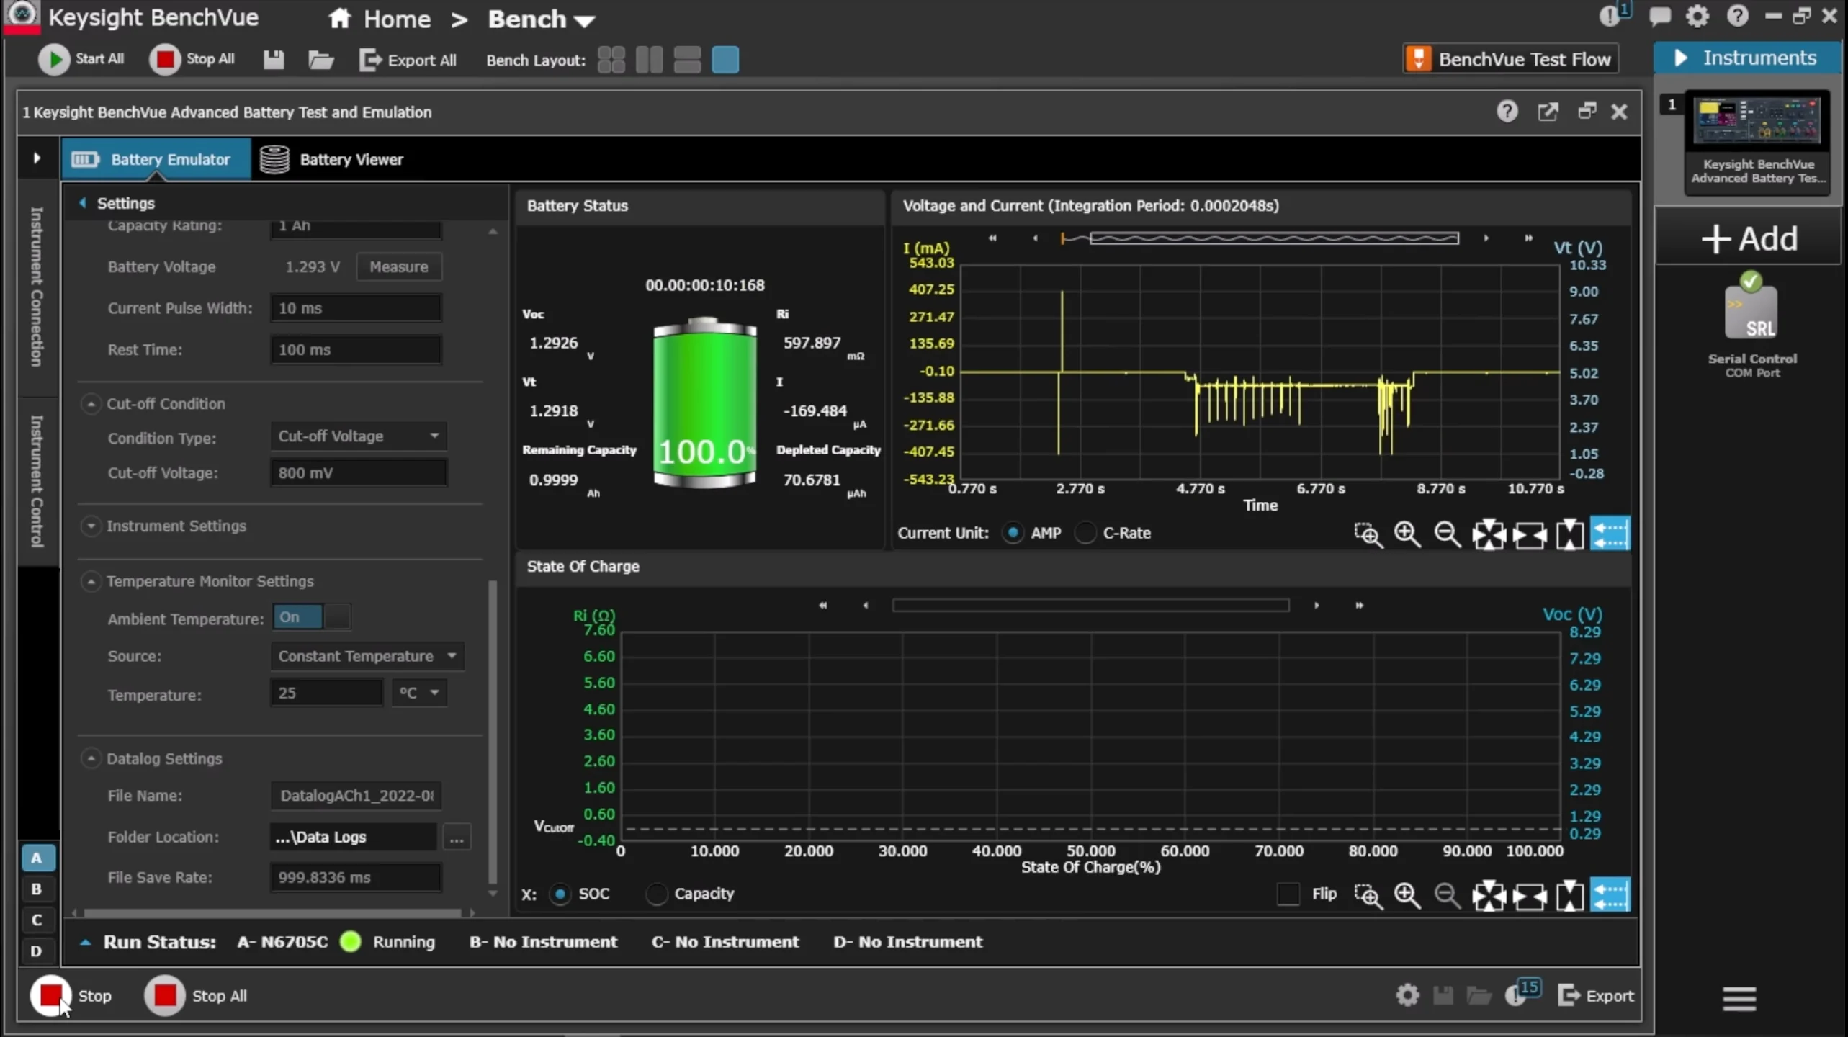Select the two-row bench layout icon
1848x1037 pixels.
(x=688, y=60)
